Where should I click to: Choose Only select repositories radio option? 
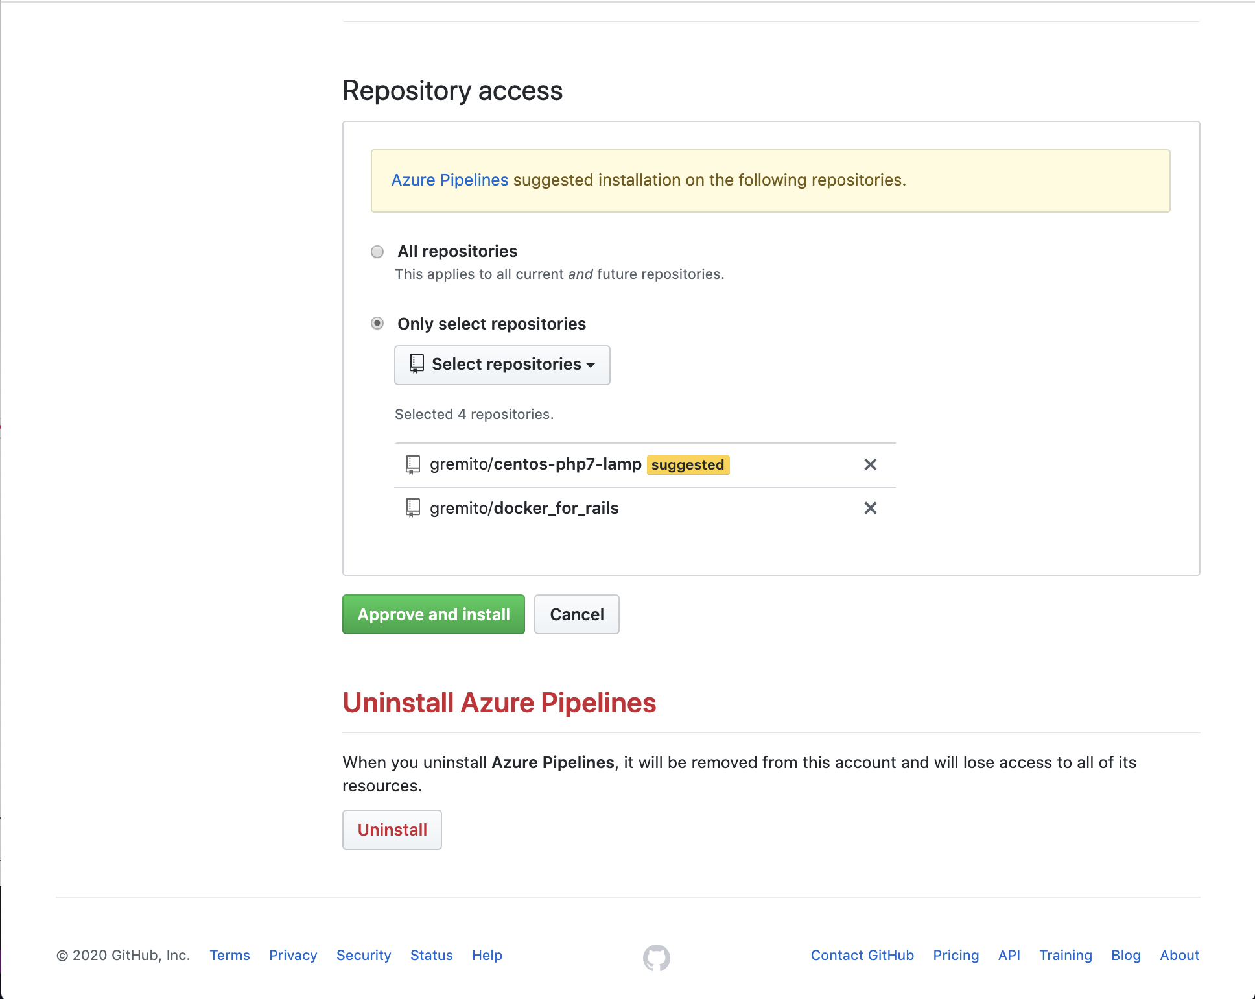(377, 323)
